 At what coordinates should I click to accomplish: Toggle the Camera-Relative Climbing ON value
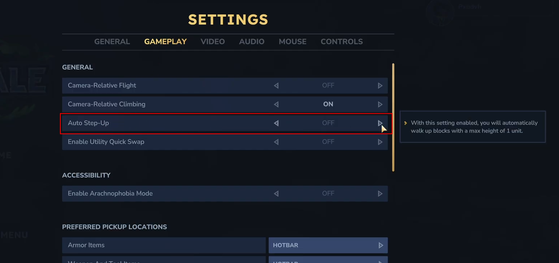point(328,104)
